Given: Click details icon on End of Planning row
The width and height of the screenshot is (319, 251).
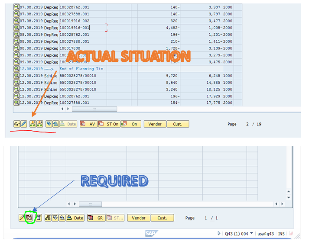Looking at the screenshot, I should 16,69.
